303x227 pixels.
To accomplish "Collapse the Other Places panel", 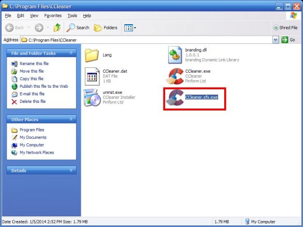I will [71, 119].
